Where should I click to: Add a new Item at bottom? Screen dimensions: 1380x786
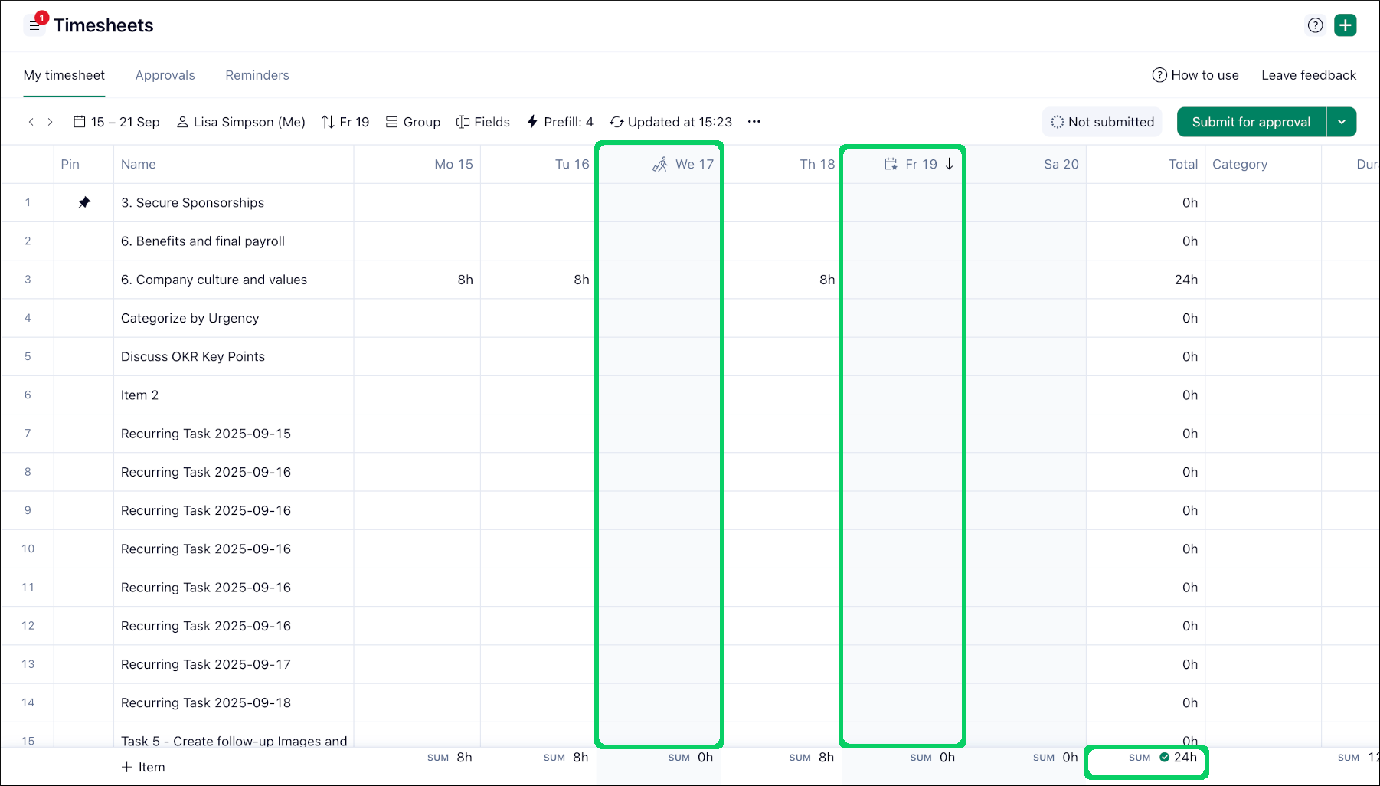[143, 767]
